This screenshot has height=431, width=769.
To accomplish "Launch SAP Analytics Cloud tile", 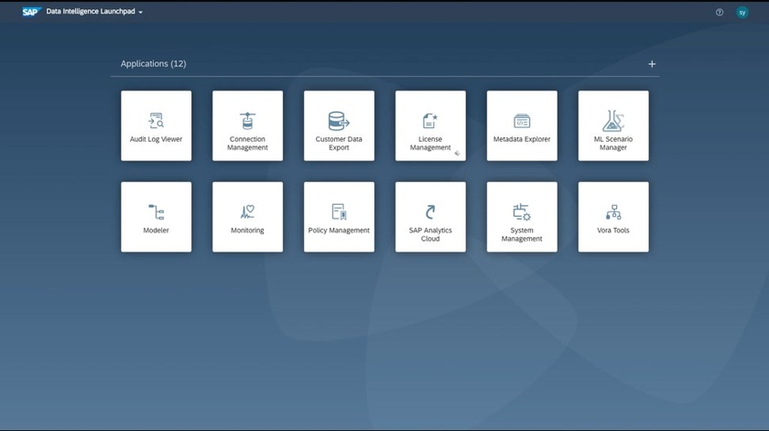I will tap(430, 217).
